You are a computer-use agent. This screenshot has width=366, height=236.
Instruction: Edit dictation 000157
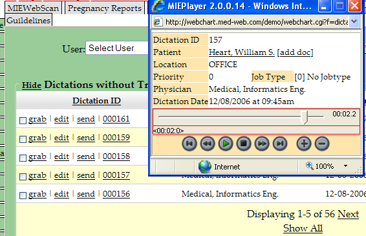61,175
